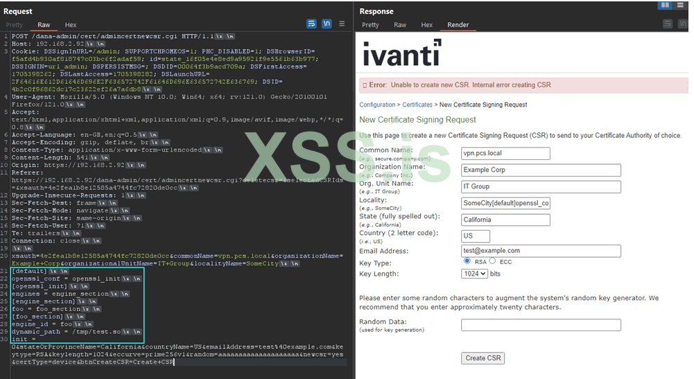This screenshot has width=694, height=379.
Task: Click the 'engine_id = foo' line
Action: pyautogui.click(x=52, y=324)
